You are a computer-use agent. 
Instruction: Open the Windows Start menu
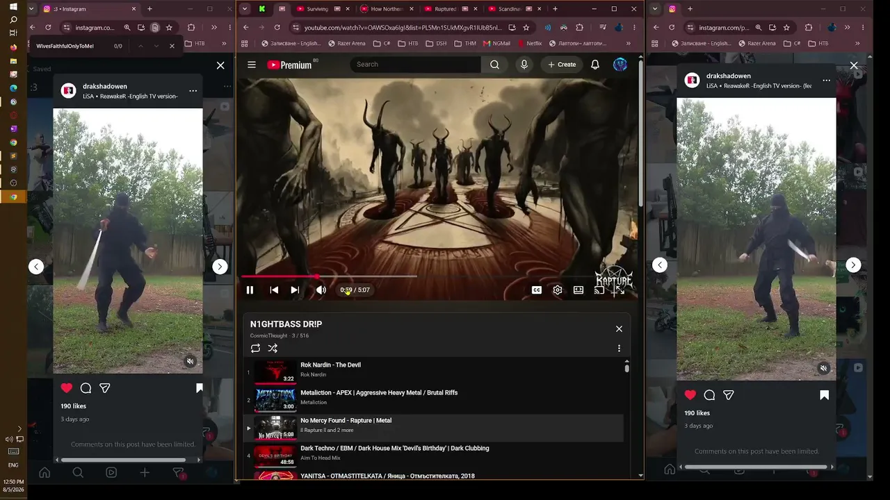click(13, 7)
